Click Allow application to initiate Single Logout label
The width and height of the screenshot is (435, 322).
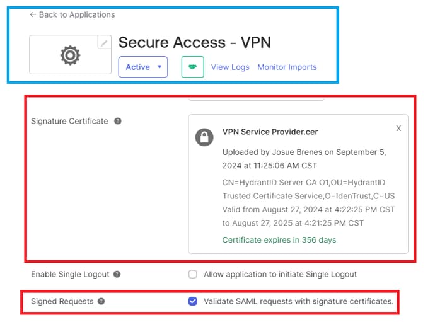(x=280, y=274)
